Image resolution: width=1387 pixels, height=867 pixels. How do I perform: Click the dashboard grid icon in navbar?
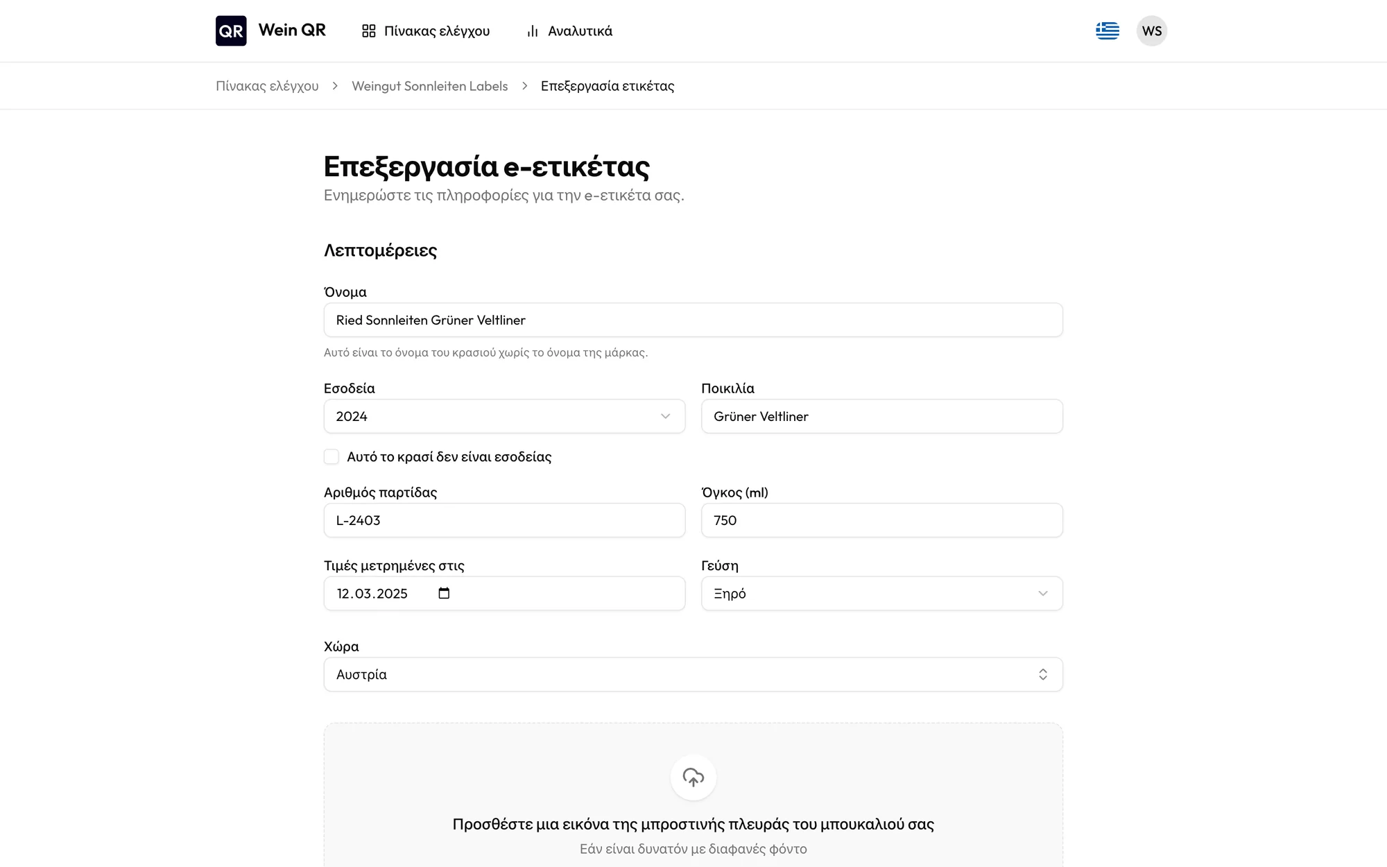click(x=369, y=31)
